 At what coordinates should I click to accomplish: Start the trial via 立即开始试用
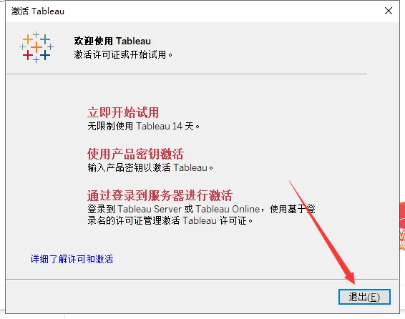coord(123,112)
